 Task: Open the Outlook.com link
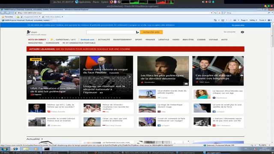87,40
